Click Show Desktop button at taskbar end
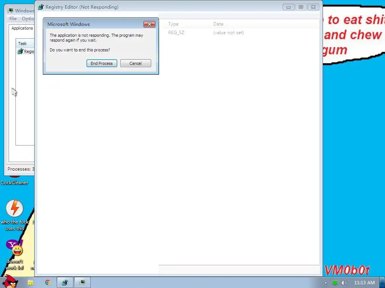The width and height of the screenshot is (385, 288). click(x=382, y=283)
